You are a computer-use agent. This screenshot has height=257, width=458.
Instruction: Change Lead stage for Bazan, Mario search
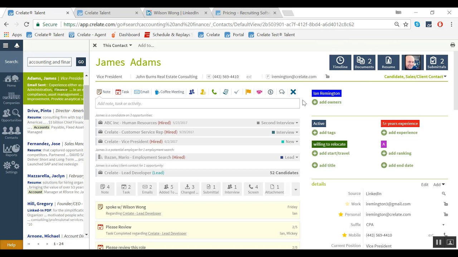289,157
